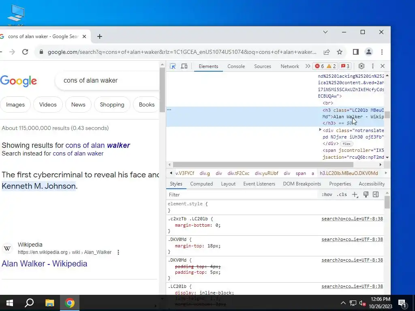The height and width of the screenshot is (311, 415).
Task: Open DevTools customize three-dot menu
Action: coord(373,66)
